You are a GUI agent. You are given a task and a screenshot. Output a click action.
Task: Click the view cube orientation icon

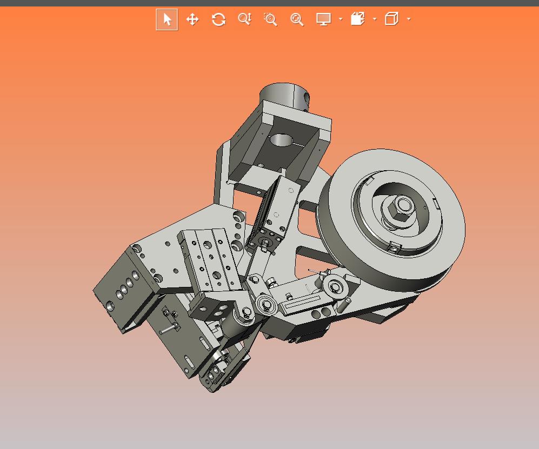tap(391, 19)
